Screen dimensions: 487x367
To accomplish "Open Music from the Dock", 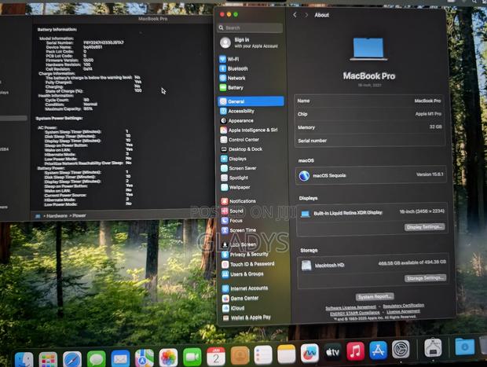I will coord(355,351).
